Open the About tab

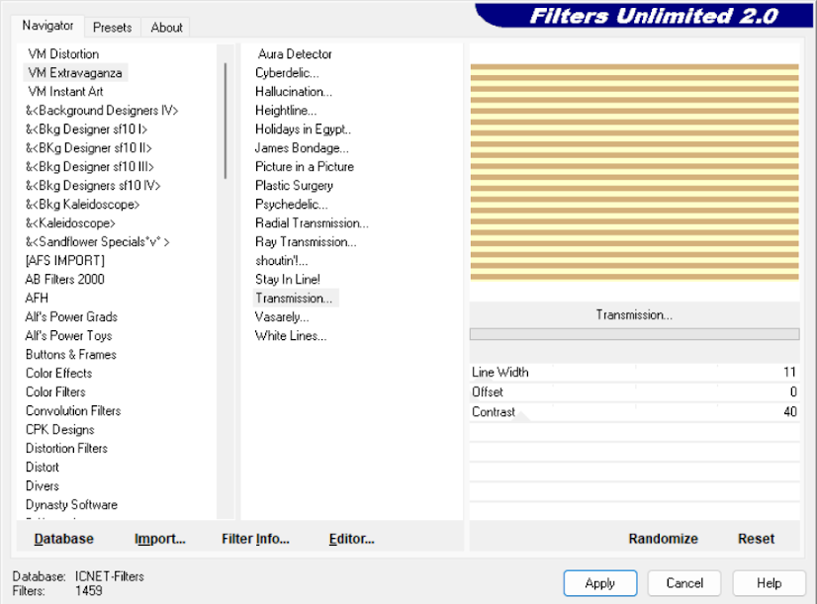coord(166,27)
